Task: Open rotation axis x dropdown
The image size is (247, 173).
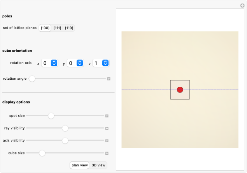Action: click(49, 63)
